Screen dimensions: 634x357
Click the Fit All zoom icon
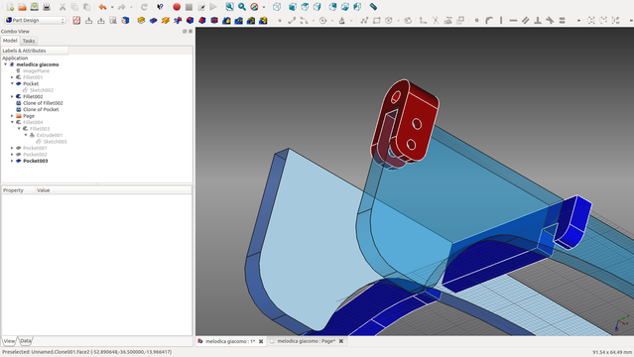pyautogui.click(x=229, y=7)
